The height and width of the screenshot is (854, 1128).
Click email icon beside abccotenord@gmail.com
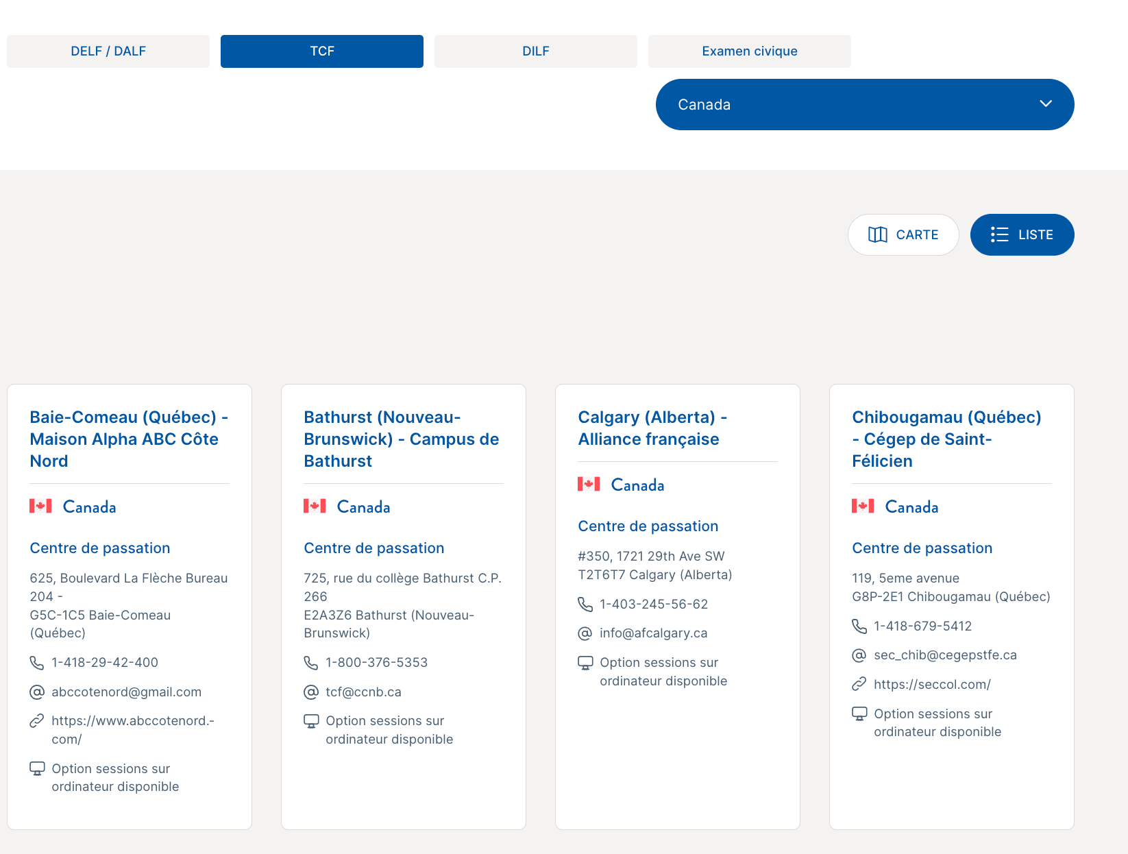point(37,692)
